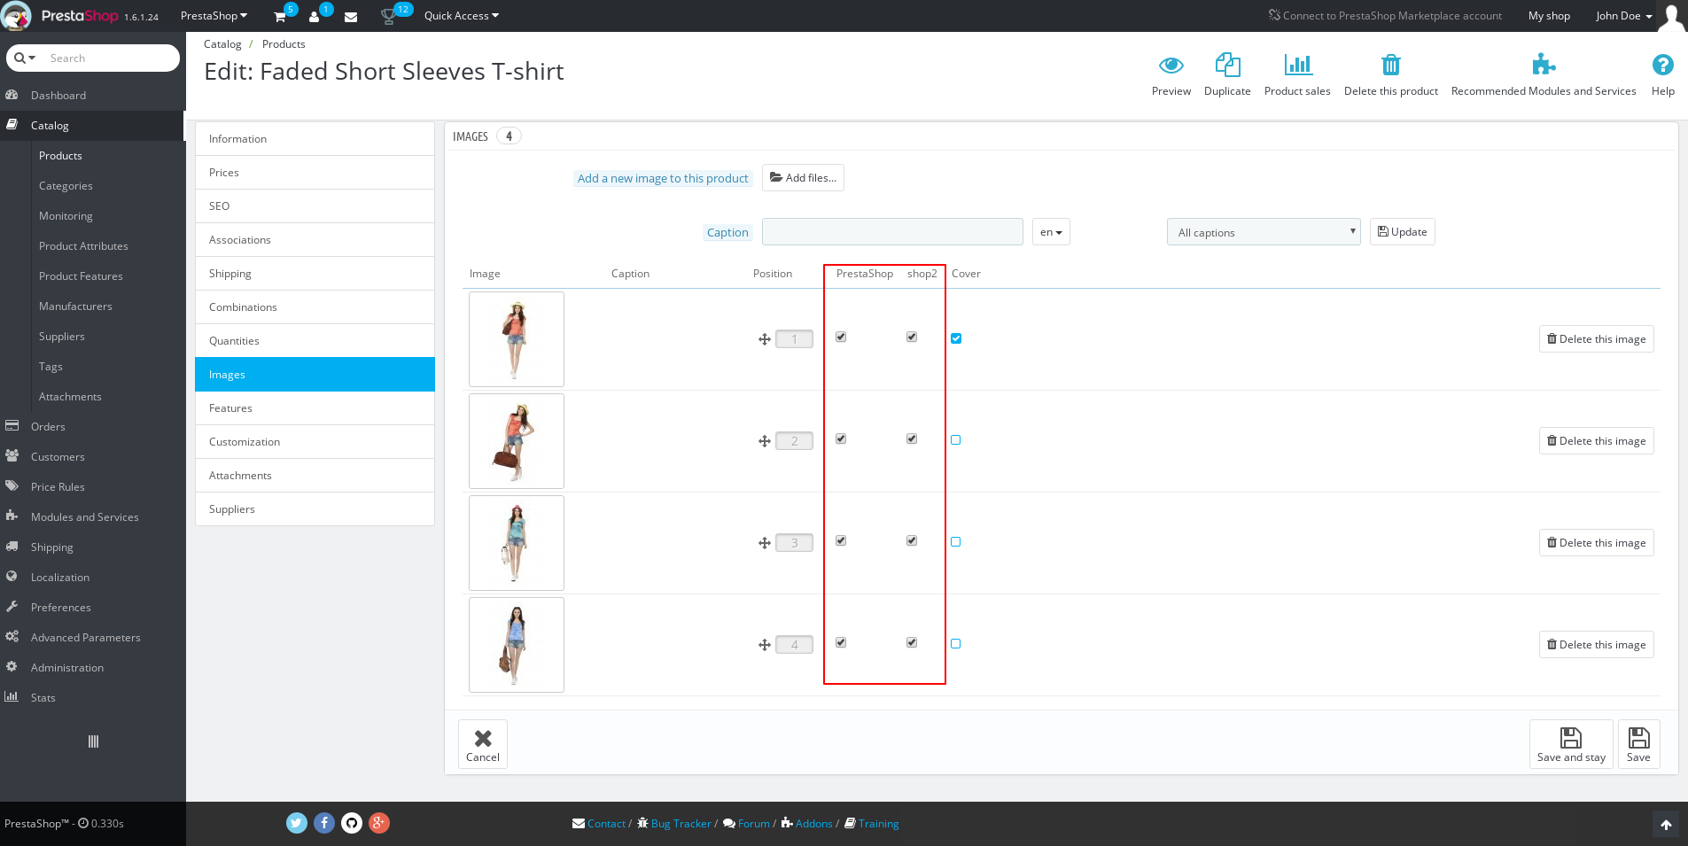Disable shop2 association for image 2

(x=911, y=439)
